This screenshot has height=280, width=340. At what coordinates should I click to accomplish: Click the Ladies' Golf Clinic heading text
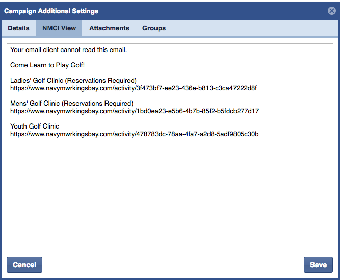point(73,81)
